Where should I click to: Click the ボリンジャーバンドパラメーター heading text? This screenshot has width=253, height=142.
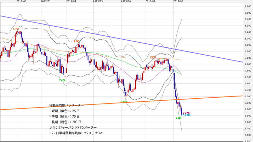click(73, 127)
